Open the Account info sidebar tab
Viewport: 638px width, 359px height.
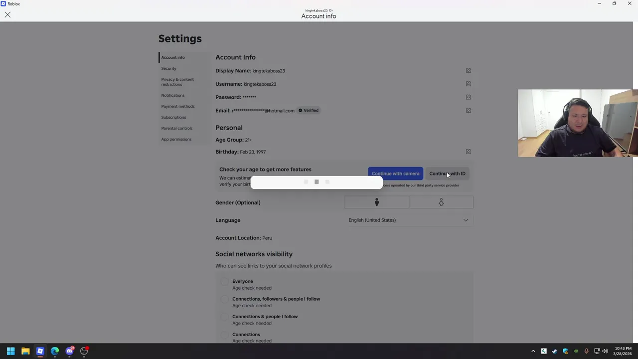point(173,57)
